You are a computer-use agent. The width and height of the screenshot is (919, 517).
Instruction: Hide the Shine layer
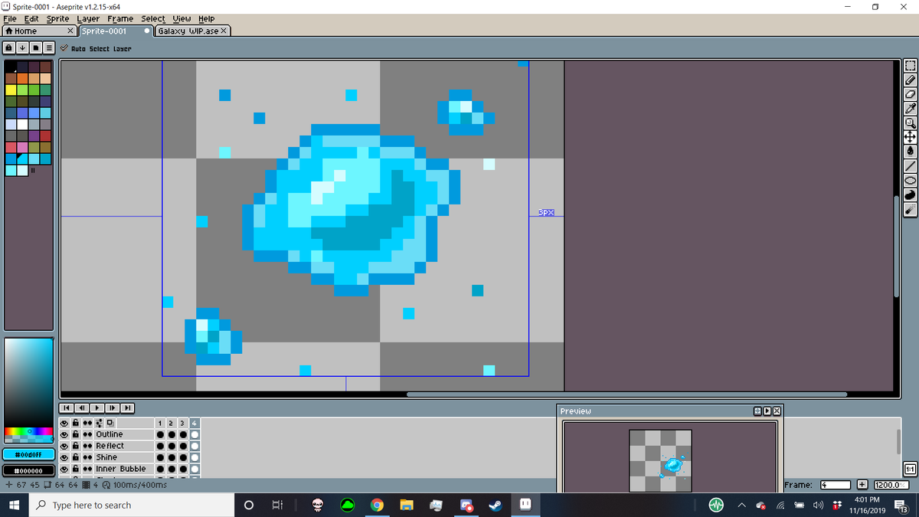[x=64, y=457]
